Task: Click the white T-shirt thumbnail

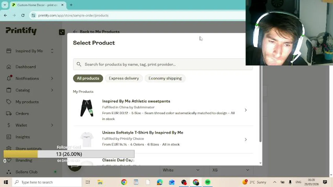Action: [x=87, y=139]
